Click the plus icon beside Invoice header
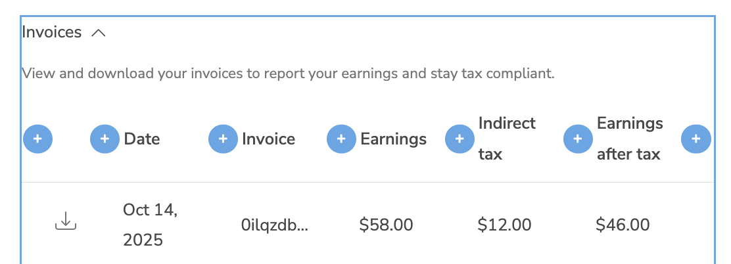The height and width of the screenshot is (264, 731). coord(223,139)
